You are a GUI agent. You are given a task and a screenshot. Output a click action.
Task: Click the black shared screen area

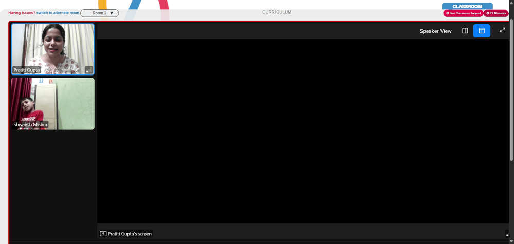[x=303, y=131]
